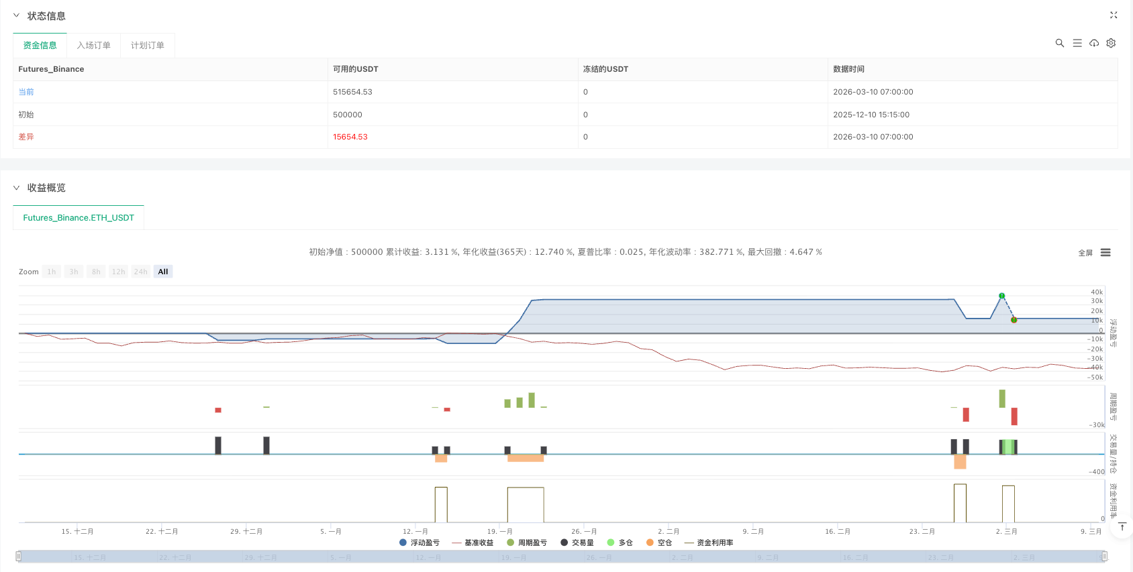The height and width of the screenshot is (572, 1133).
Task: Open the table settings gear icon
Action: pyautogui.click(x=1111, y=43)
